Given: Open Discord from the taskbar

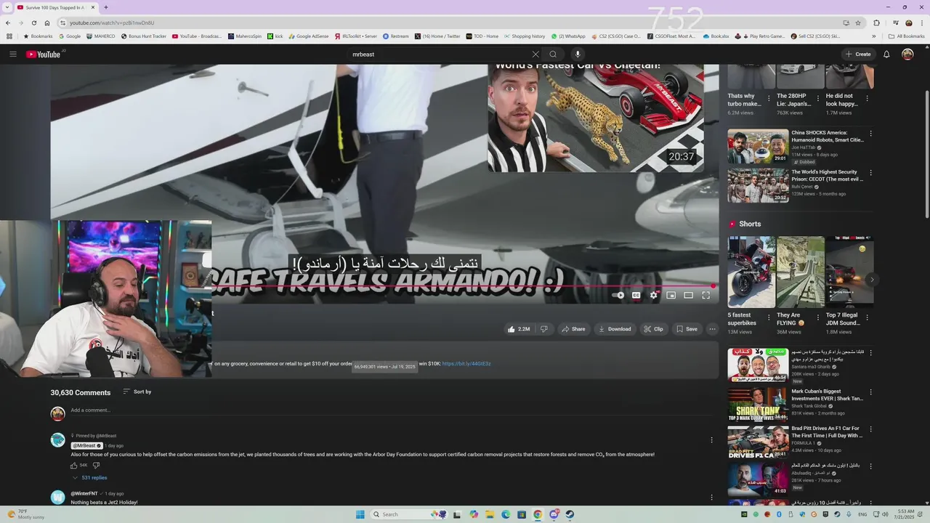Looking at the screenshot, I should pyautogui.click(x=554, y=514).
